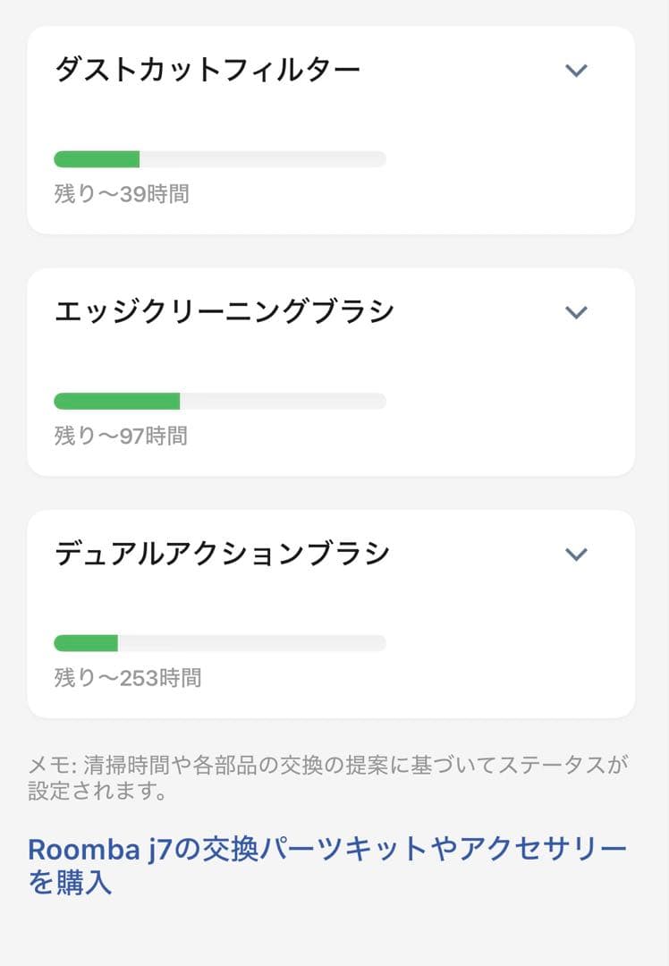Click the gray unfilled part of the デュアルアクションブラシ bar
Image resolution: width=669 pixels, height=966 pixels.
click(x=251, y=643)
